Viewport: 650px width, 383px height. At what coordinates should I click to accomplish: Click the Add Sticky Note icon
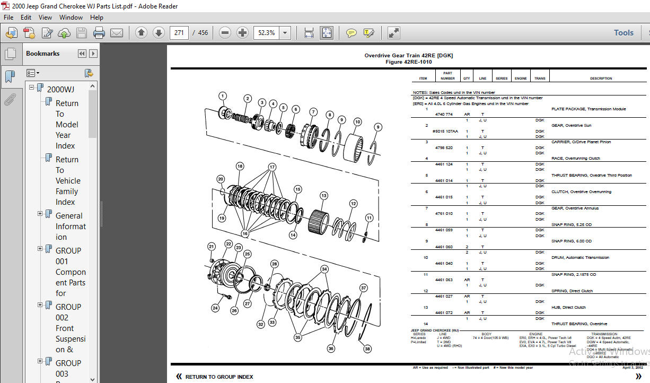click(351, 33)
